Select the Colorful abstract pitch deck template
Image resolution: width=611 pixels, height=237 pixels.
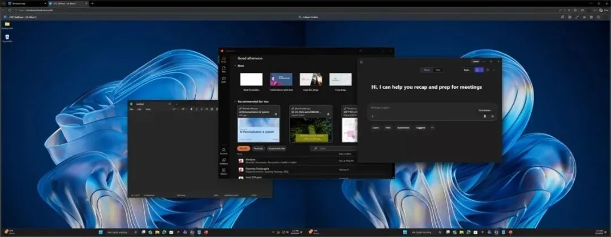pyautogui.click(x=281, y=79)
